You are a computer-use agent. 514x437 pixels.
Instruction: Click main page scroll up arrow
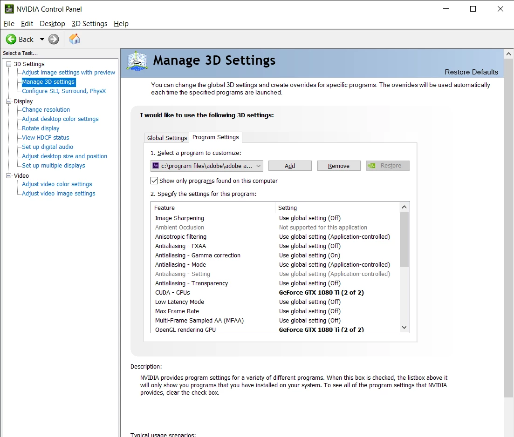click(x=508, y=54)
